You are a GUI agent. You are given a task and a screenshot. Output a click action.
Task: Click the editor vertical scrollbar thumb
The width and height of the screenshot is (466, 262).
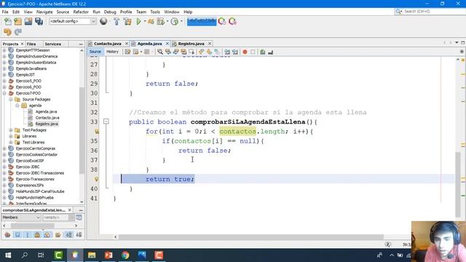click(x=458, y=184)
